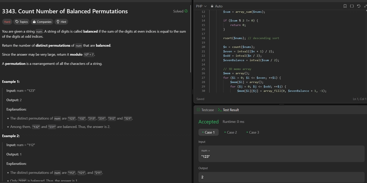The height and width of the screenshot is (183, 367).
Task: Click the format code braces icon
Action: point(352,6)
